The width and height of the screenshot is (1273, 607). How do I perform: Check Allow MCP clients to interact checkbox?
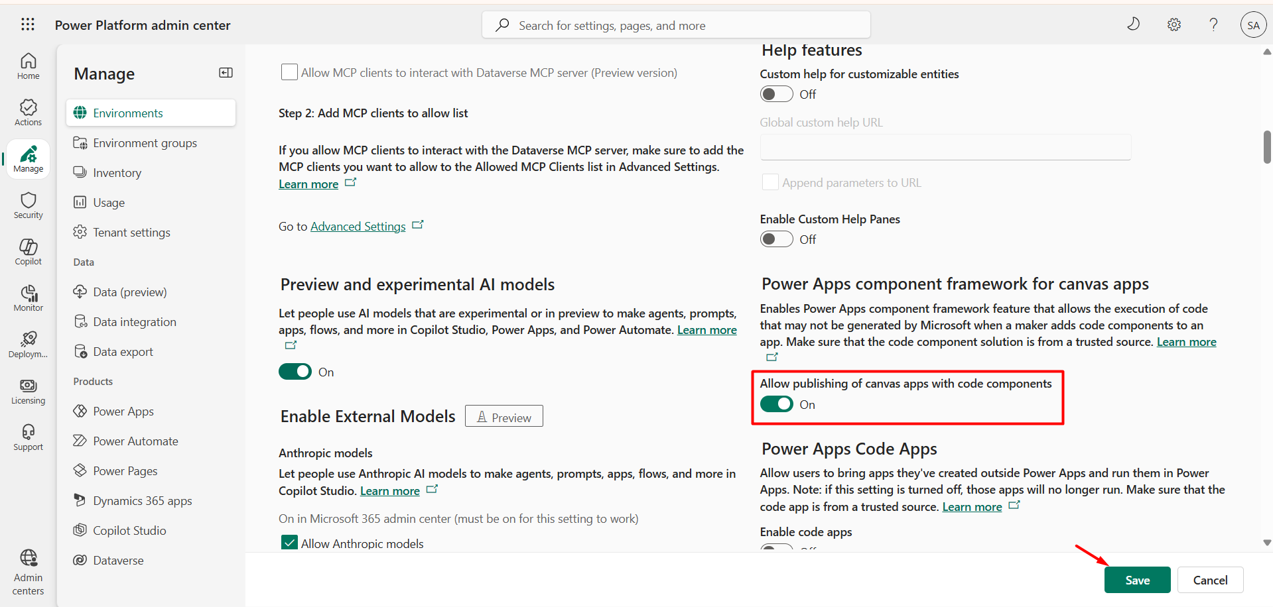(289, 72)
